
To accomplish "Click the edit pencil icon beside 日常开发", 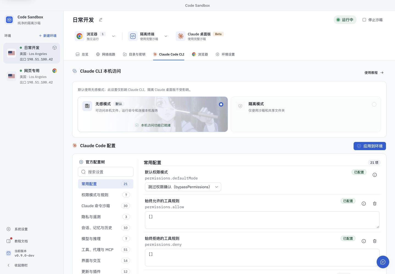I will point(100,20).
